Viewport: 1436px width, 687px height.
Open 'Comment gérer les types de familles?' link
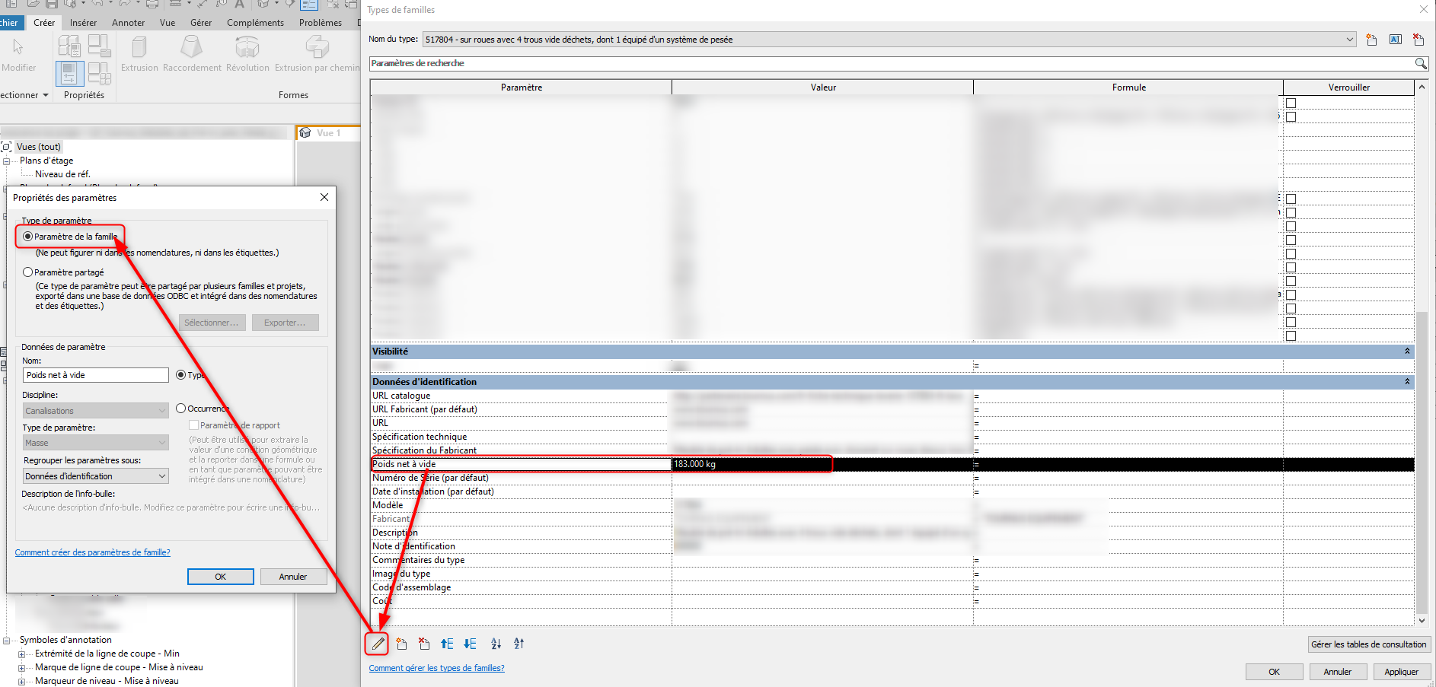pos(436,668)
